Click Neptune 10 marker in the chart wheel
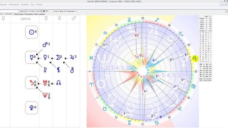Screen dimensions: 228x128 pos(136,35)
